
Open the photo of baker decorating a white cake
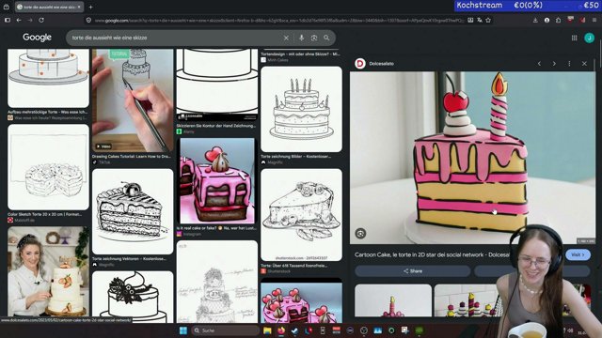click(x=48, y=271)
